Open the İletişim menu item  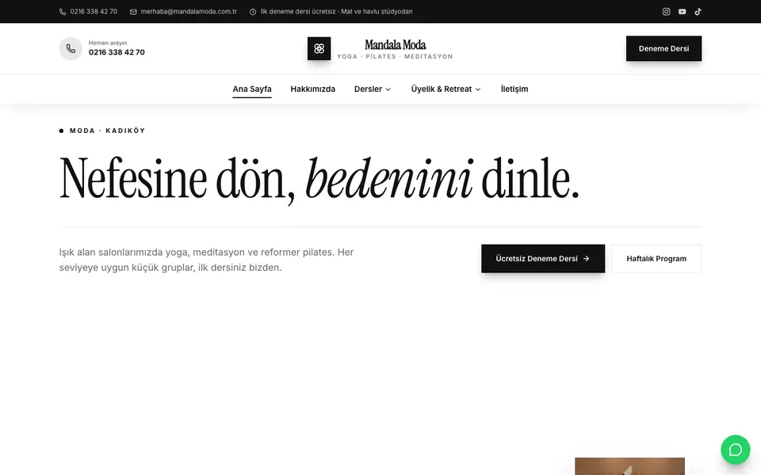pyautogui.click(x=514, y=89)
